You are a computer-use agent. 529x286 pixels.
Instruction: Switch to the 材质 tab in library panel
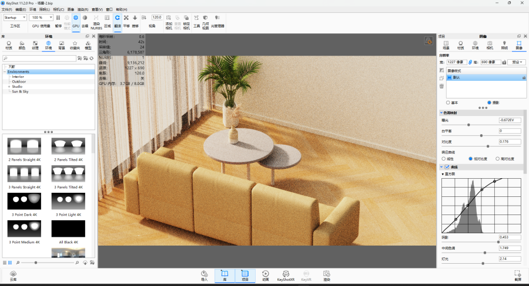[x=9, y=45]
